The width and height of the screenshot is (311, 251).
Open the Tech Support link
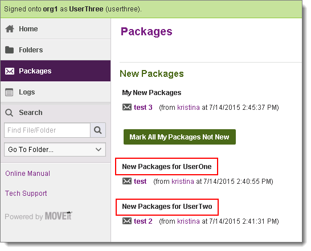click(26, 194)
